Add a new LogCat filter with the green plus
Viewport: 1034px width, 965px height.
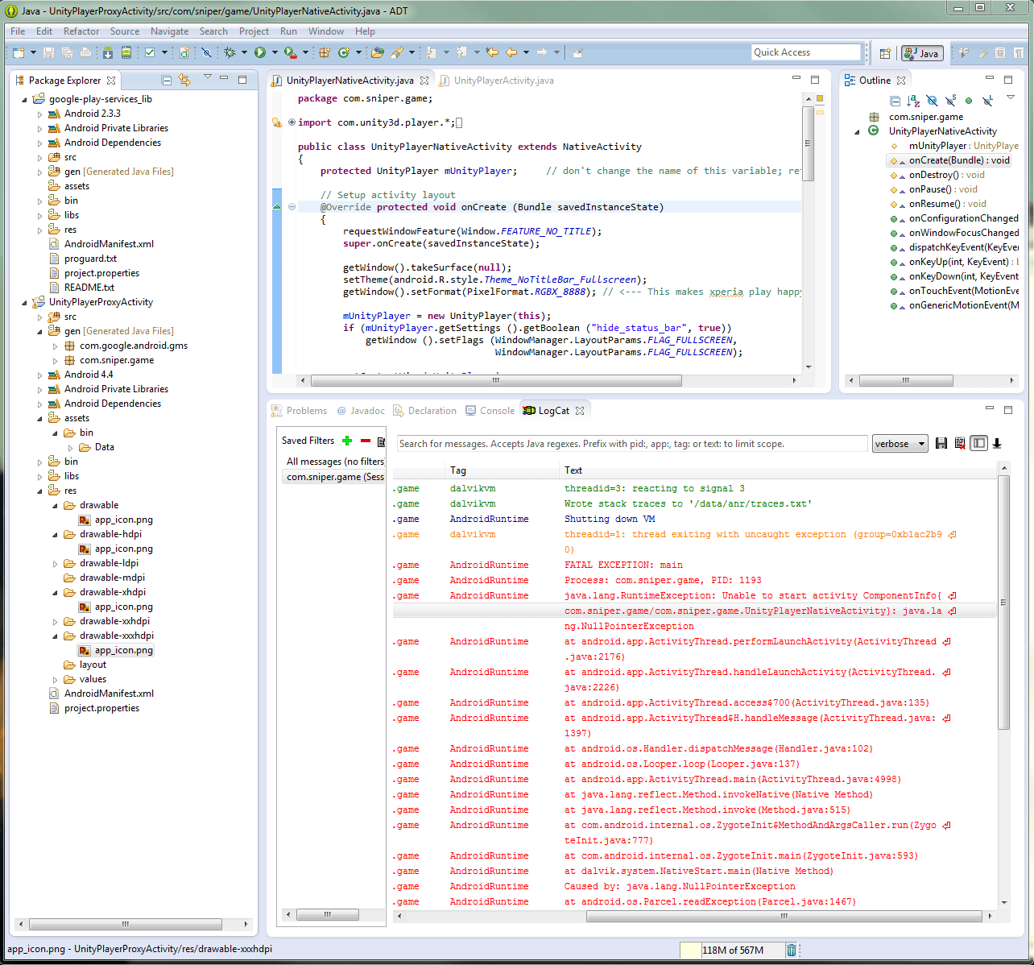tap(346, 441)
